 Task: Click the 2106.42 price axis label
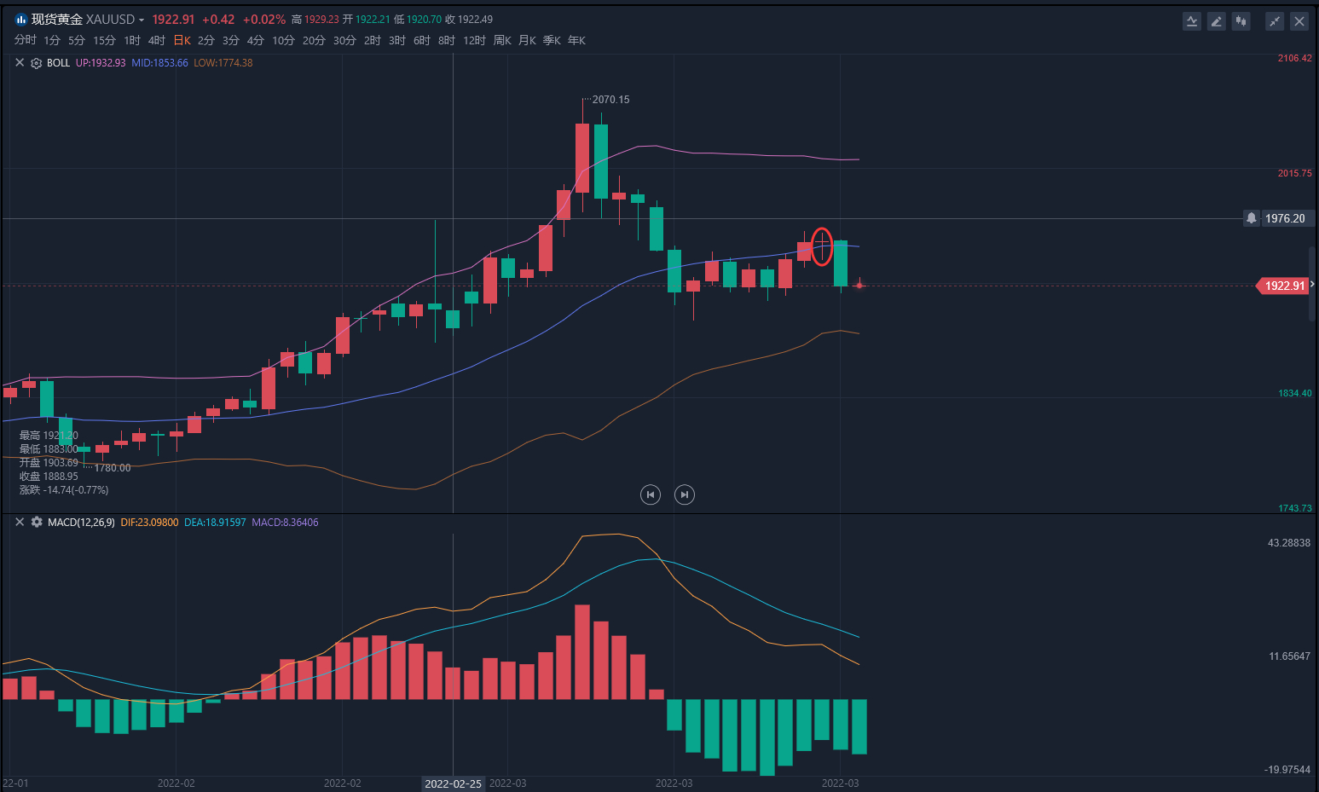(x=1294, y=58)
